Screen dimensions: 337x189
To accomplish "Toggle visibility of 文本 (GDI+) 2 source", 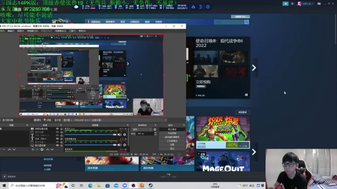I will pyautogui.click(x=57, y=135).
